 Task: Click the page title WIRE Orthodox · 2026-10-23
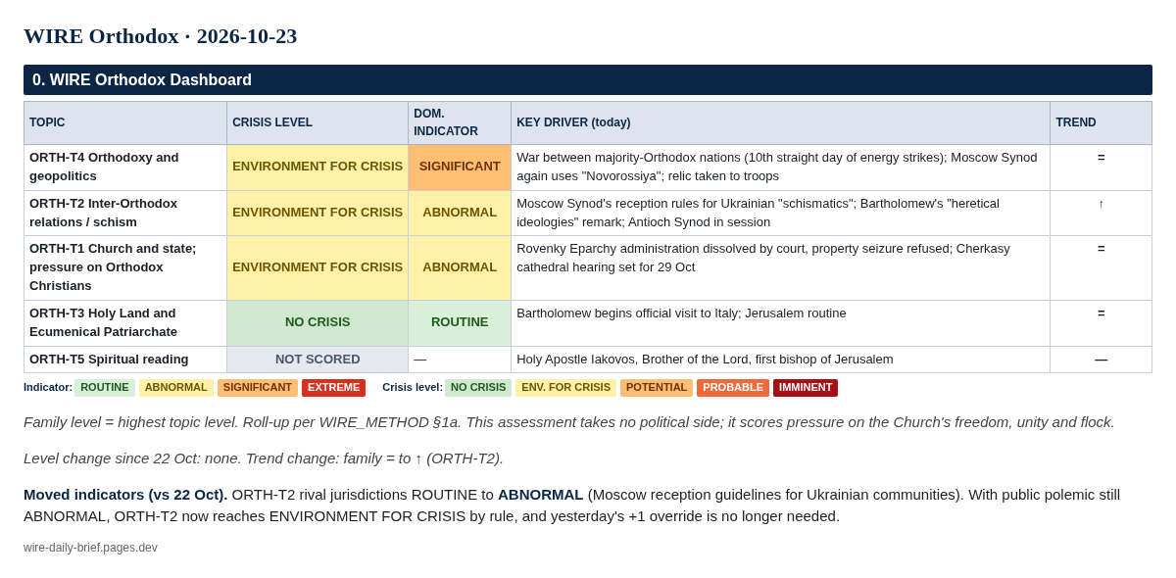coord(160,36)
